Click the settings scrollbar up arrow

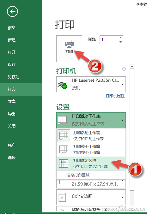tap(132, 67)
